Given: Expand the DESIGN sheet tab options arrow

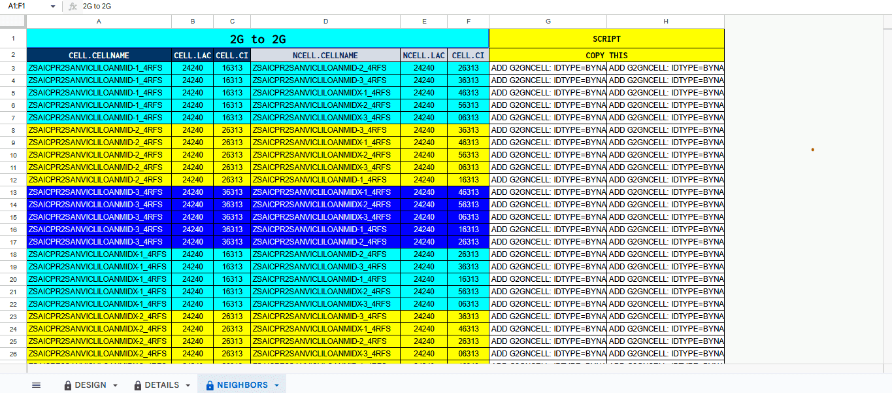Looking at the screenshot, I should click(116, 385).
